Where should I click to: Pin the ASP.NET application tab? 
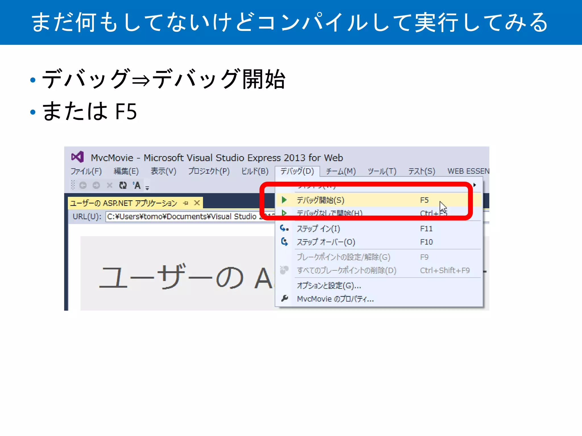pos(186,203)
